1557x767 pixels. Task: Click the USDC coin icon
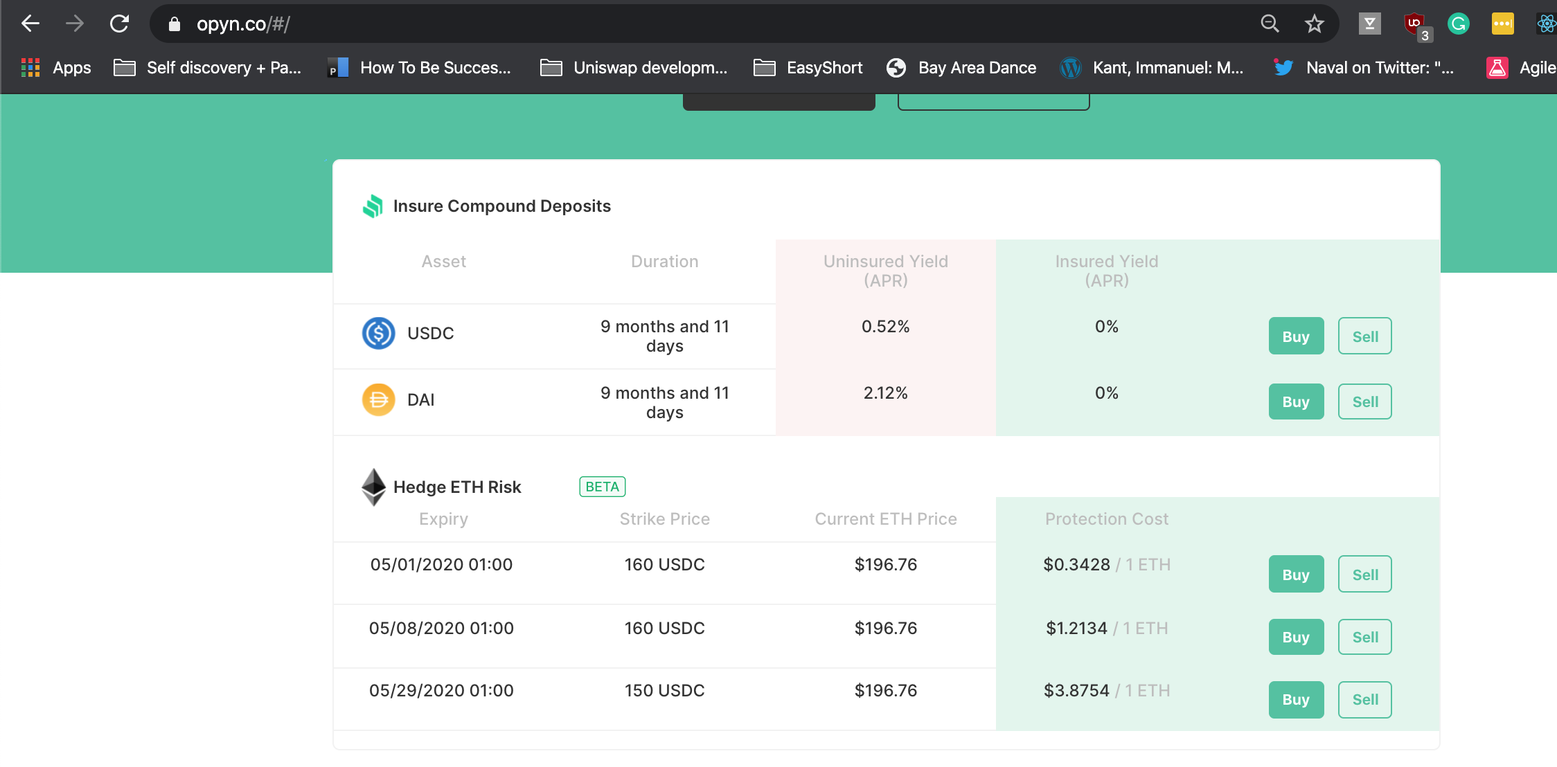(x=379, y=334)
